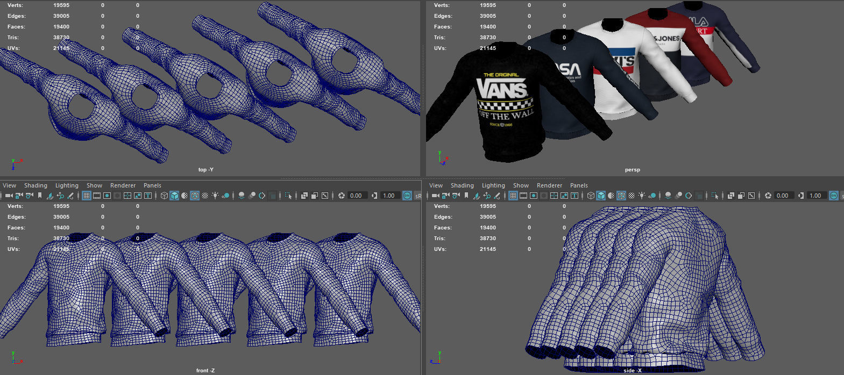The height and width of the screenshot is (375, 844).
Task: Click X-Ray Joints icon in front panel
Action: coord(325,196)
